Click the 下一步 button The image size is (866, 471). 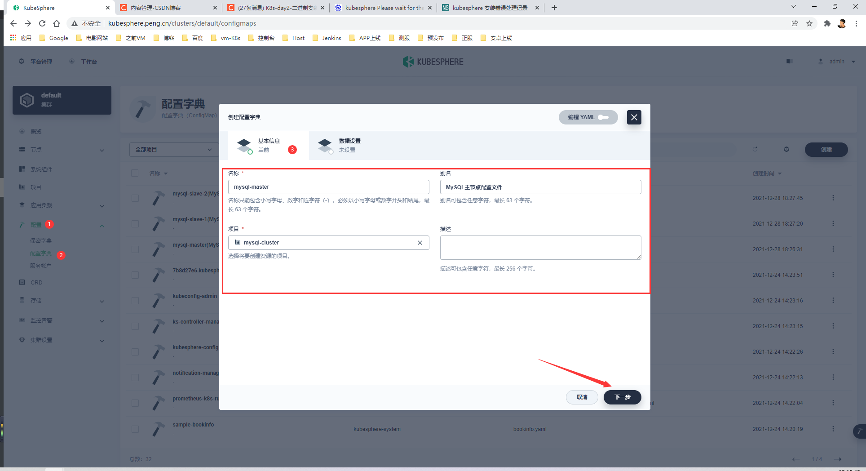click(x=622, y=397)
